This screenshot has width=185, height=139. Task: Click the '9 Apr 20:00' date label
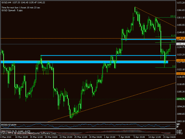(x=139, y=137)
